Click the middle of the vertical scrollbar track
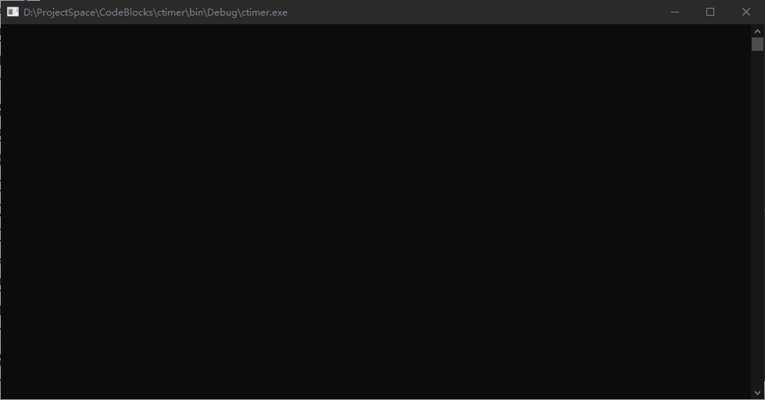Image resolution: width=765 pixels, height=400 pixels. click(x=757, y=211)
